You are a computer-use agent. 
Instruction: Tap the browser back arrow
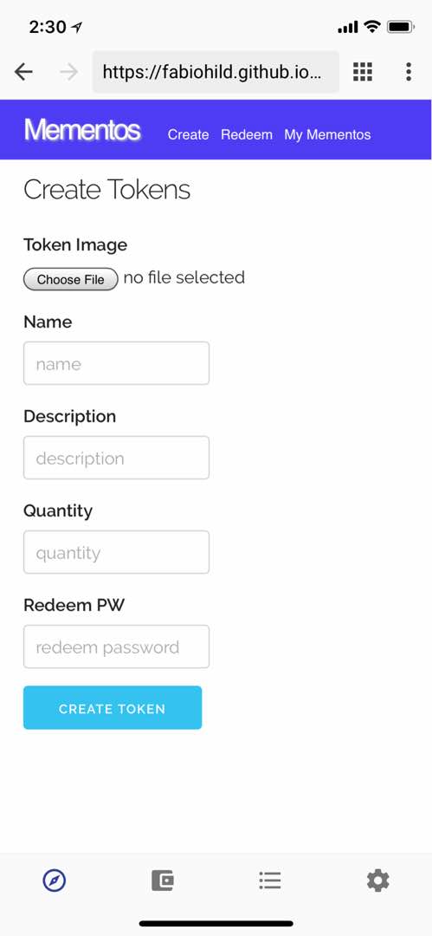point(23,72)
